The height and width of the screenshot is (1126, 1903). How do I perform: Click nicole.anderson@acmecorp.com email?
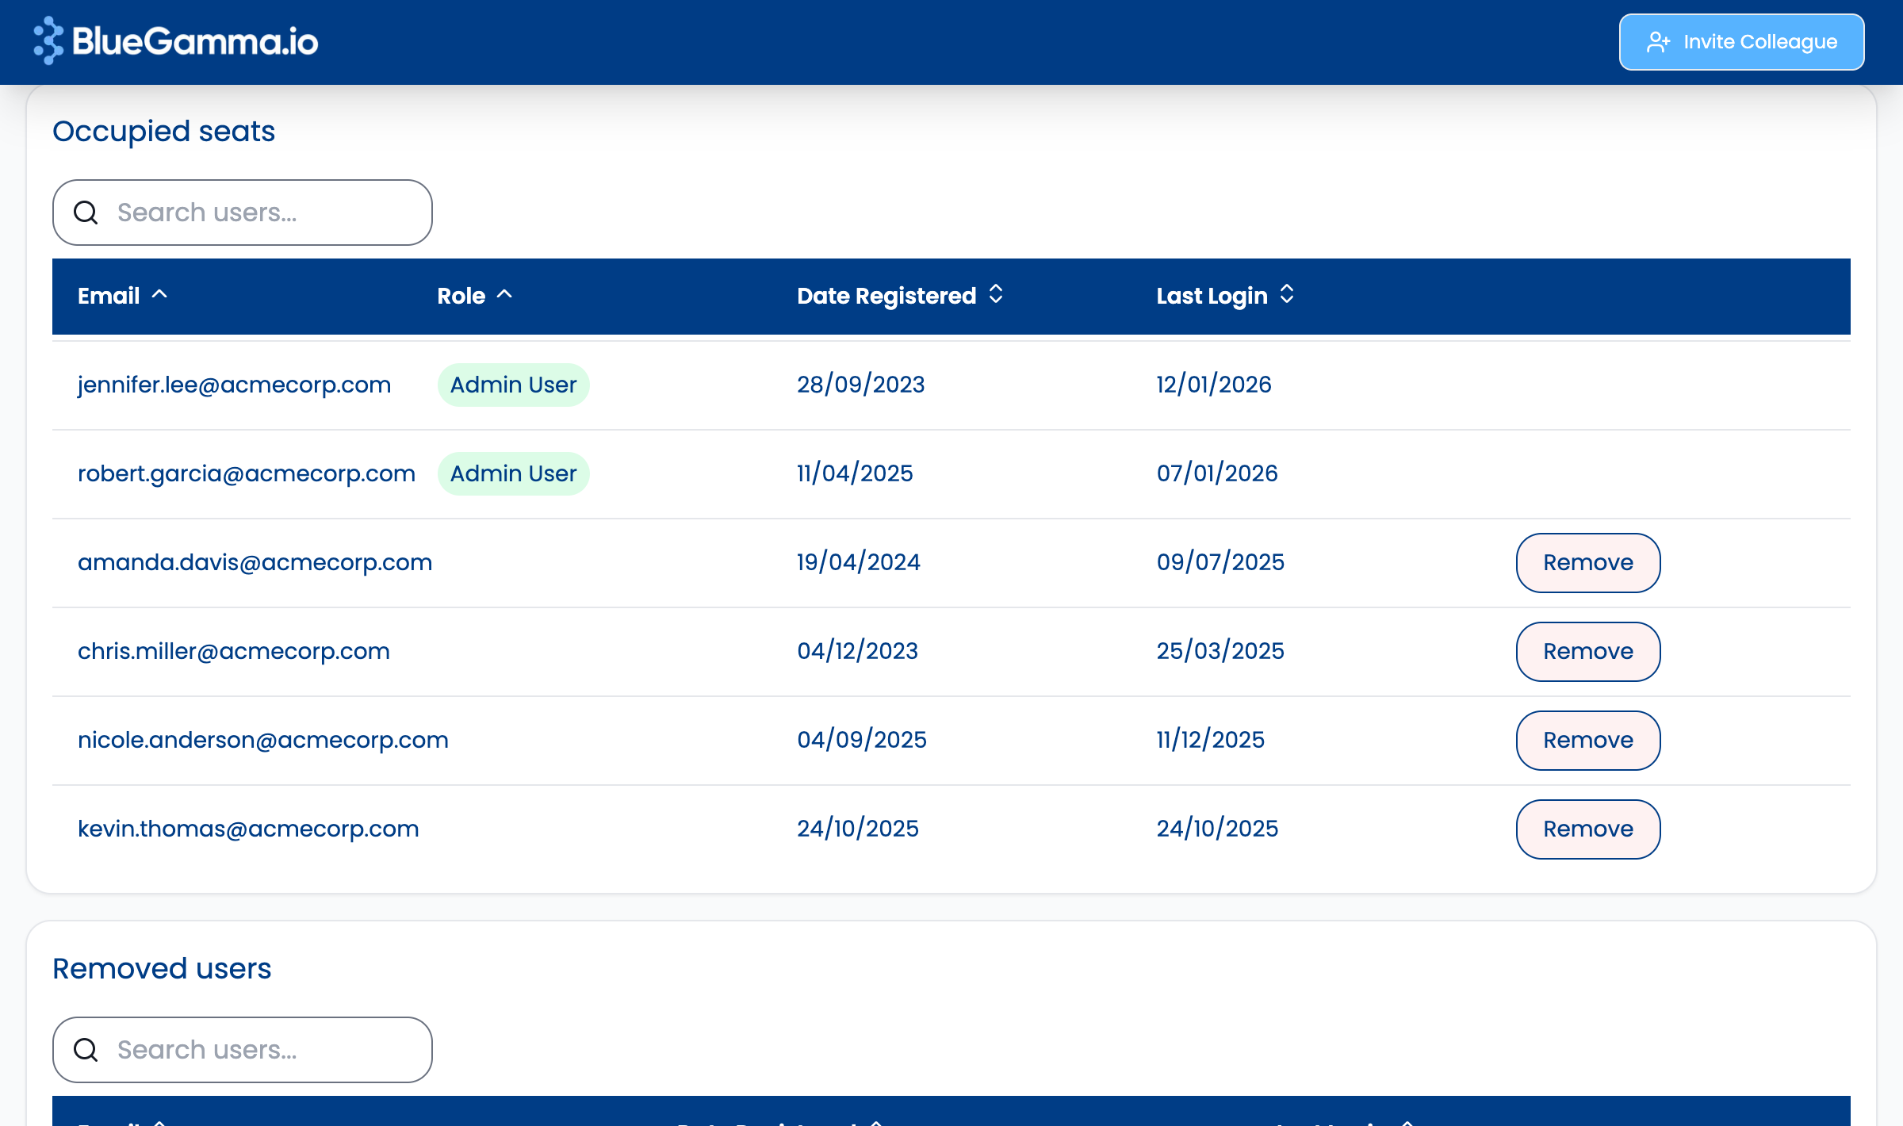click(x=263, y=740)
